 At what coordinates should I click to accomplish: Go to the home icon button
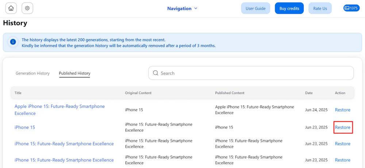click(11, 8)
